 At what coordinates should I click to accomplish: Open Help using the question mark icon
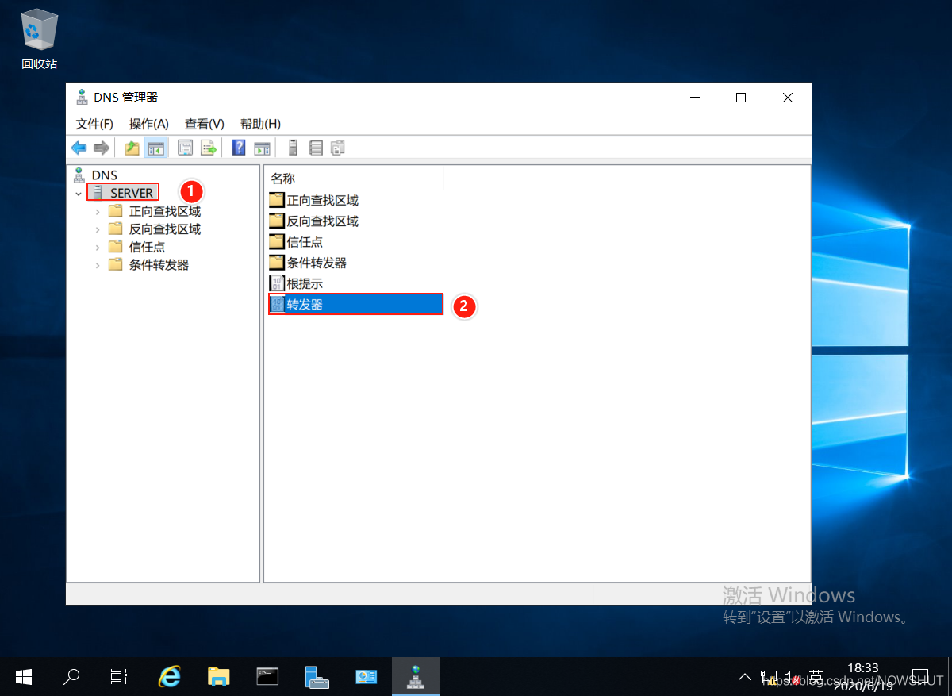click(238, 148)
